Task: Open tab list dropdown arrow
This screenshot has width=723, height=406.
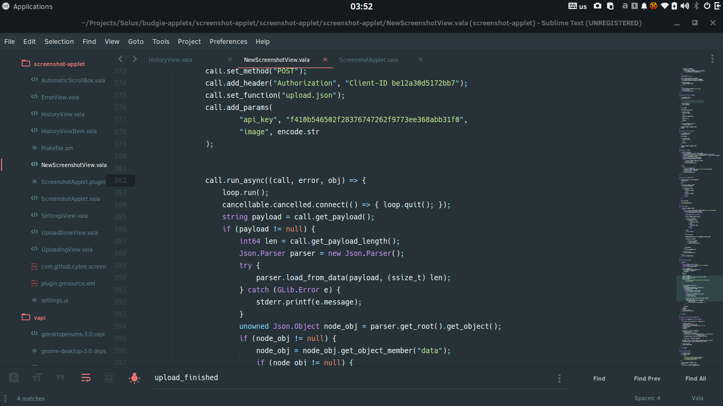Action: pos(712,60)
